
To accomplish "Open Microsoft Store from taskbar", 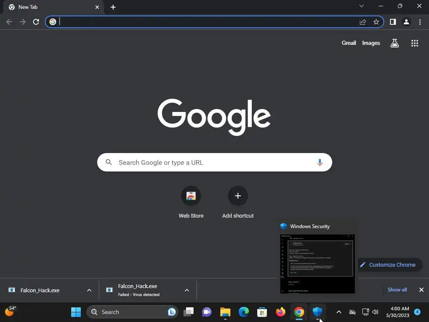I will click(262, 312).
